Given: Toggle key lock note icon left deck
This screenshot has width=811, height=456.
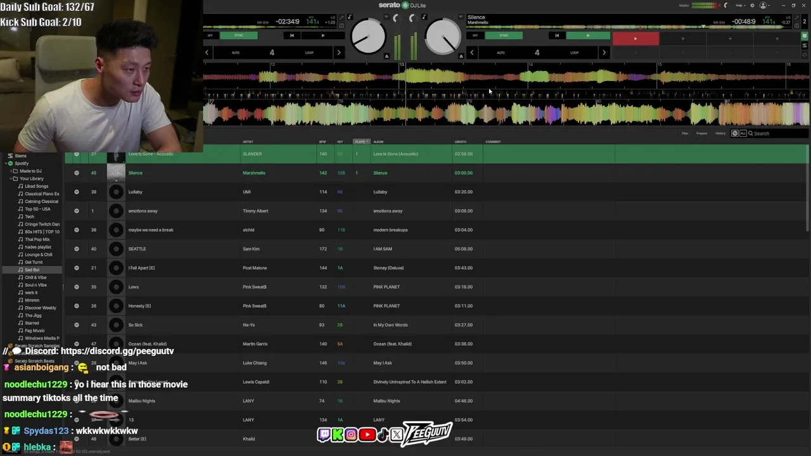Looking at the screenshot, I should click(349, 17).
